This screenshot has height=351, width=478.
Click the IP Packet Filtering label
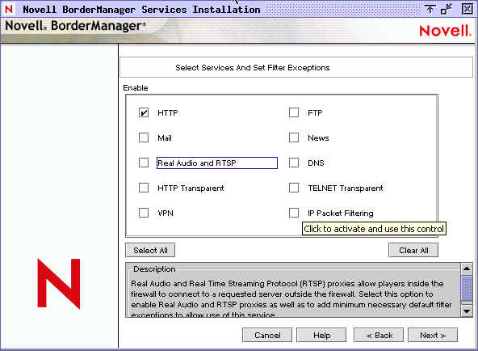341,213
